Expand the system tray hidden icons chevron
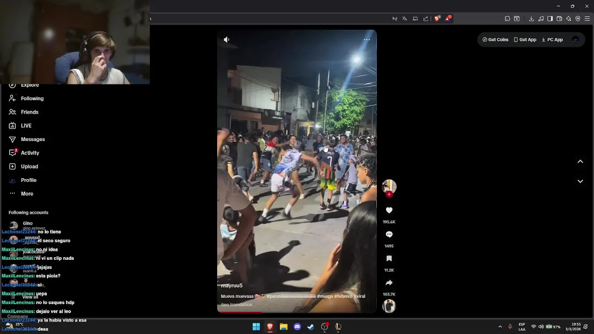The height and width of the screenshot is (334, 594). click(500, 327)
